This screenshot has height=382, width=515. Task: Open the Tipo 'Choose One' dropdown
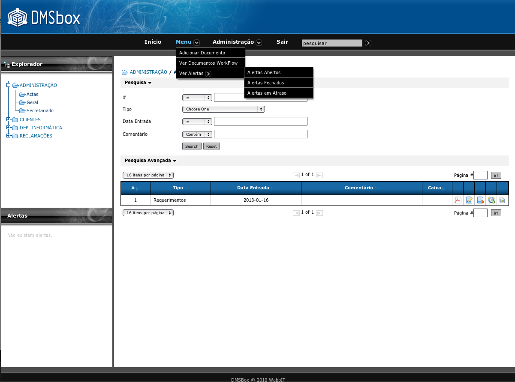click(223, 109)
